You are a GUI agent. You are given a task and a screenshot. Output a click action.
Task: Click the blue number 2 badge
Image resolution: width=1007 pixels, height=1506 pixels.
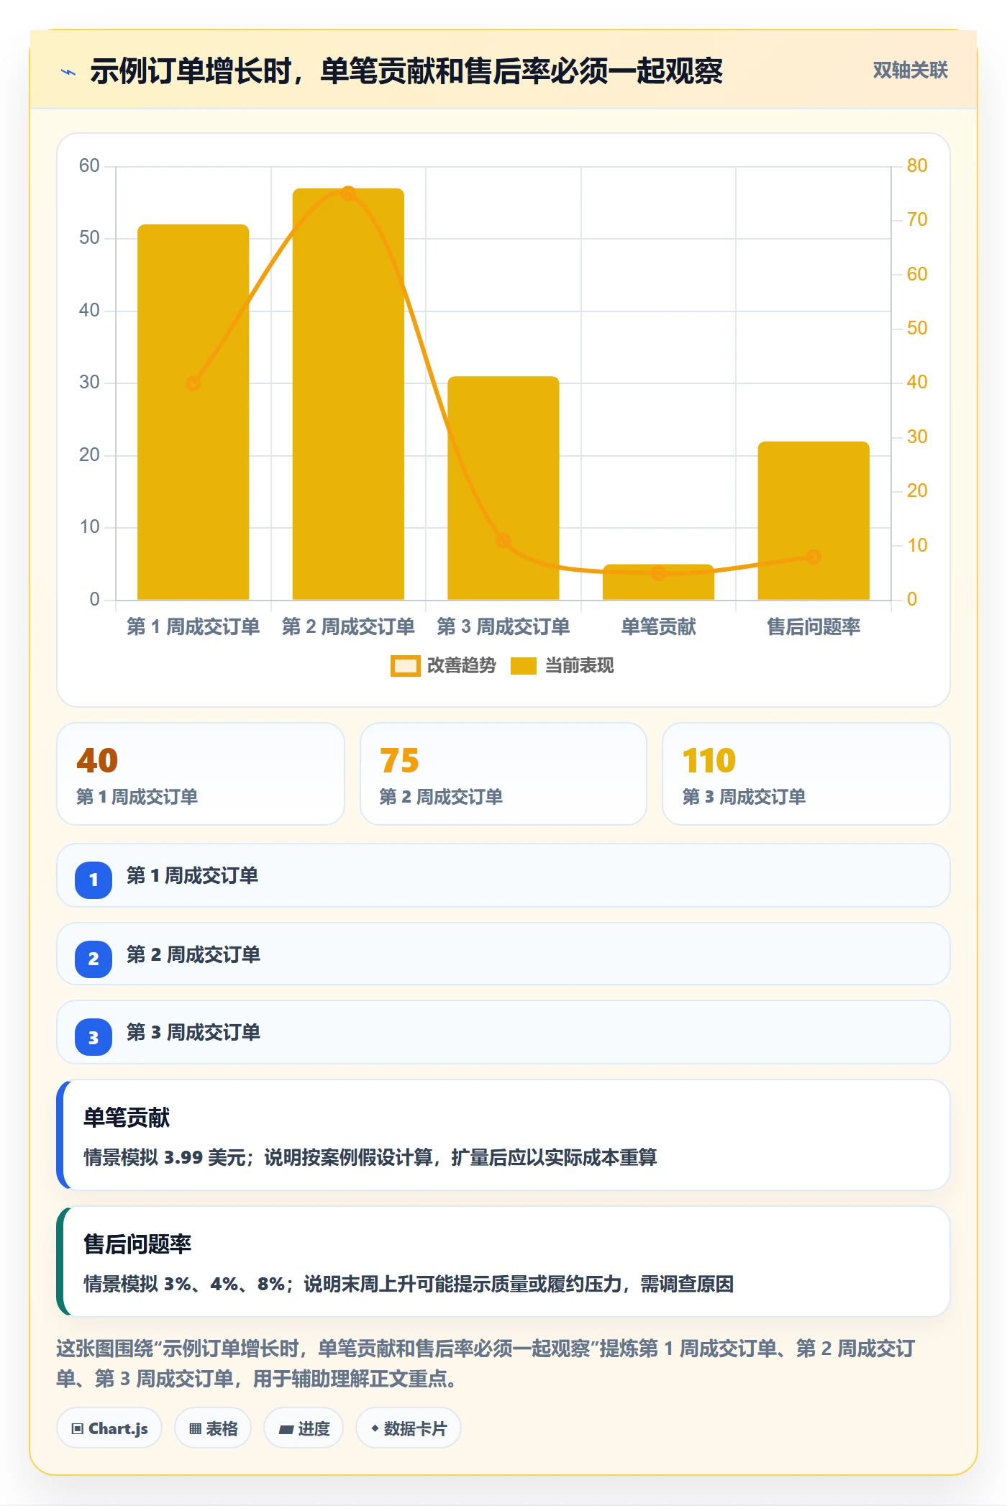point(94,959)
